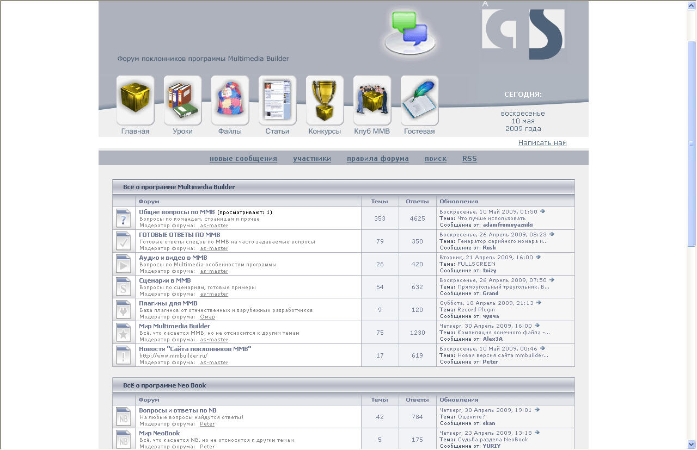697x450 pixels.
Task: Open forum Мир Multimedia Builder
Action: [175, 326]
